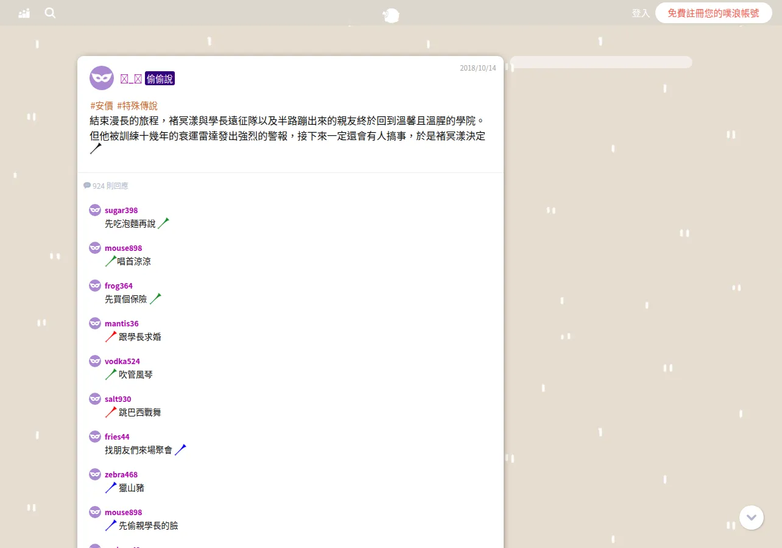Viewport: 782px width, 548px height.
Task: Open sugar398 username
Action: coord(121,211)
